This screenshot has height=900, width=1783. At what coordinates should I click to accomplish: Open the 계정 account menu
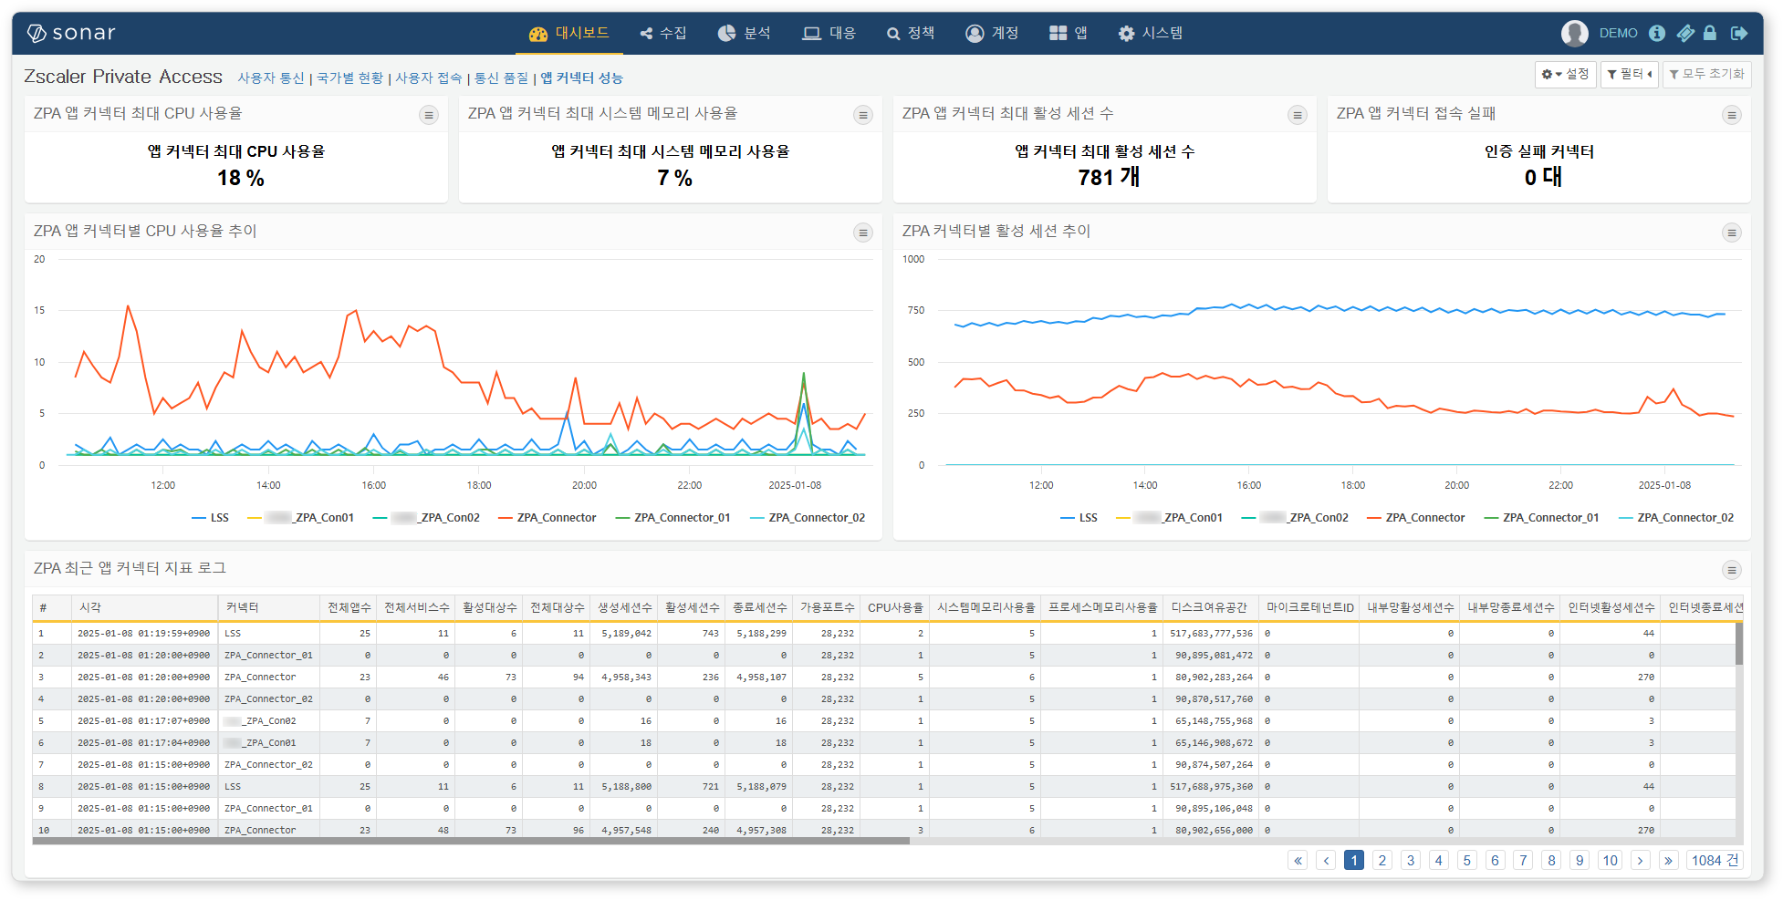coord(992,33)
